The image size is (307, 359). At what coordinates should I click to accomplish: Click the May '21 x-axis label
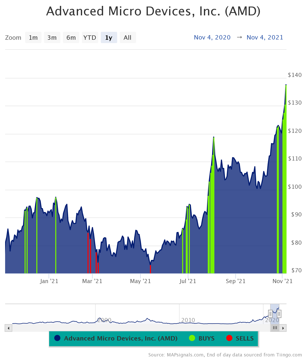140,281
